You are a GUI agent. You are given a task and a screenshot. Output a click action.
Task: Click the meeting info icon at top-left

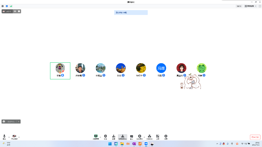click(x=3, y=6)
